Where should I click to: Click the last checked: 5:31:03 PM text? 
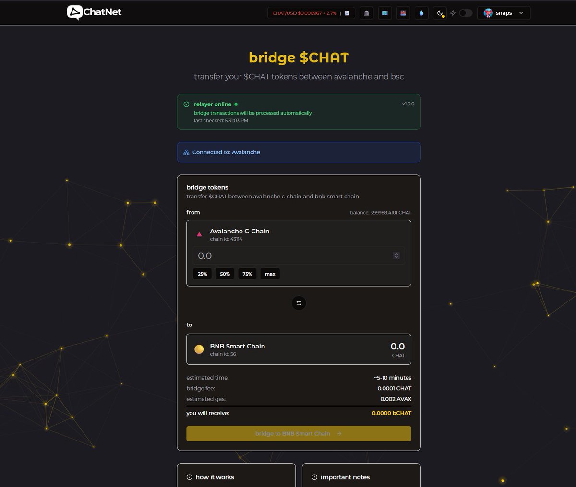221,121
